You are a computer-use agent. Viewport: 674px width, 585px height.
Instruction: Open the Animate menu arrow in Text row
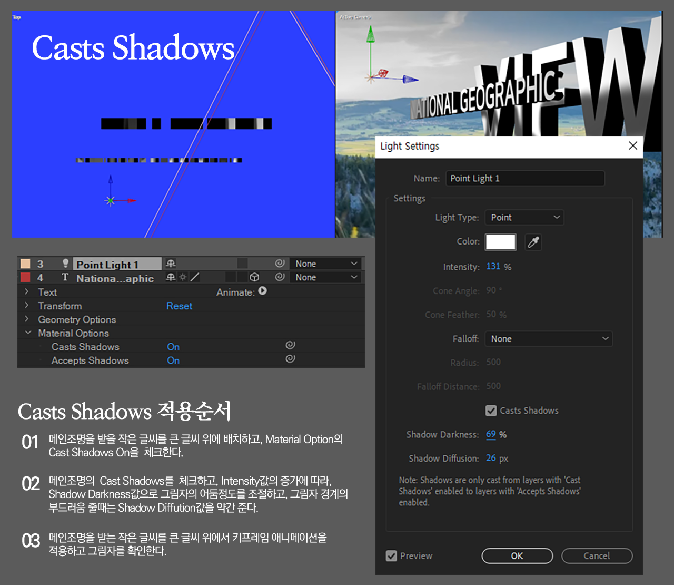click(x=262, y=291)
